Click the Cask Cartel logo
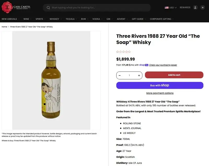 coord(16,7)
